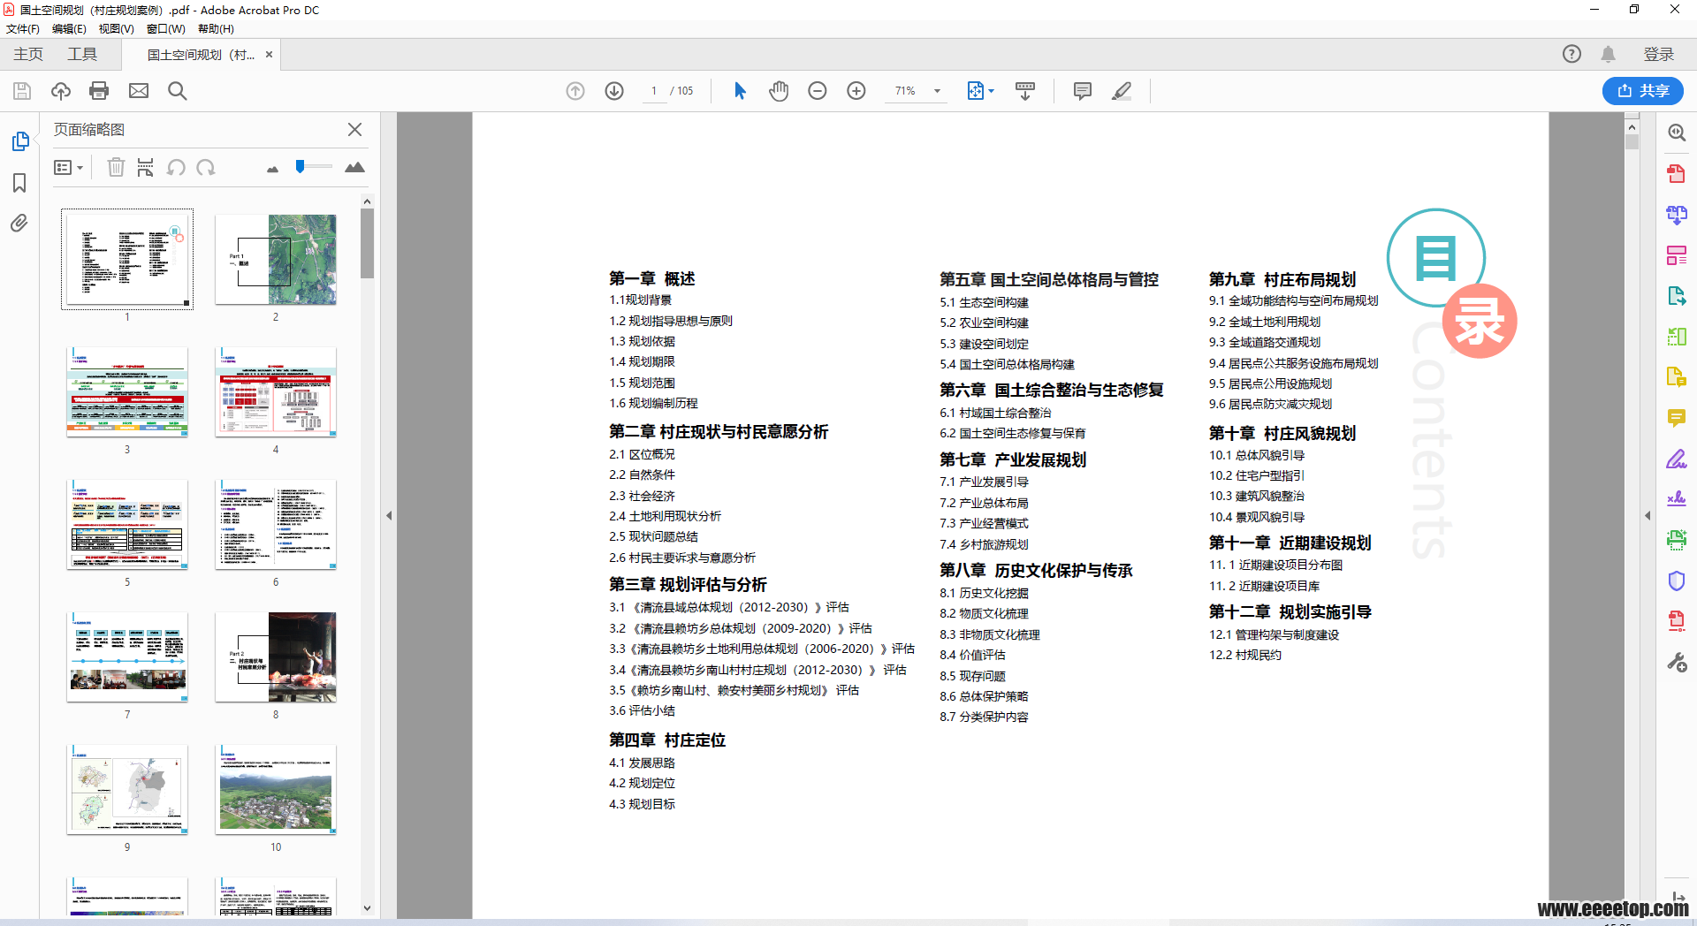Open the search magnifier tool in right pane
This screenshot has height=926, width=1697.
1677,133
